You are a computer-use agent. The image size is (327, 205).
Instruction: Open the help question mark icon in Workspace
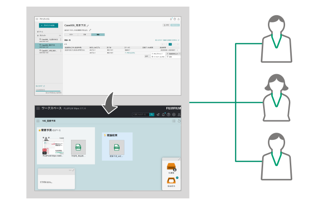coord(168,115)
